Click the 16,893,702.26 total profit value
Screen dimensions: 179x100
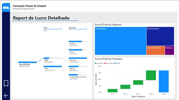tap(24, 66)
